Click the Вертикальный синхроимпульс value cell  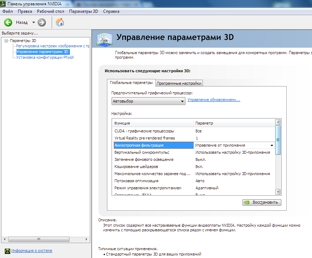(232, 153)
